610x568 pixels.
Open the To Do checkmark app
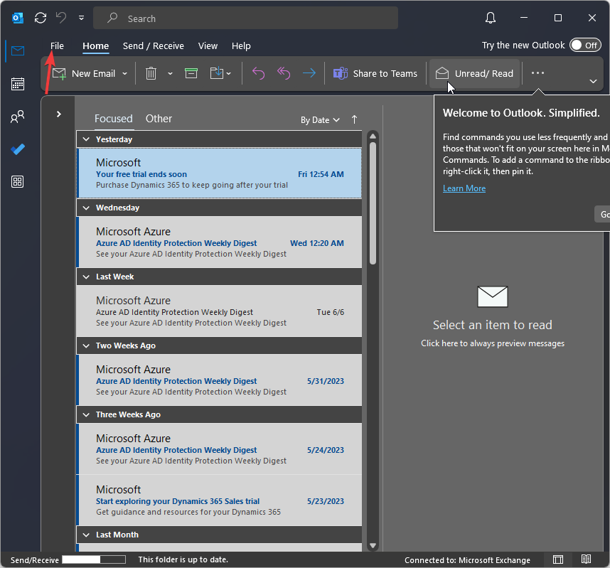click(x=18, y=149)
